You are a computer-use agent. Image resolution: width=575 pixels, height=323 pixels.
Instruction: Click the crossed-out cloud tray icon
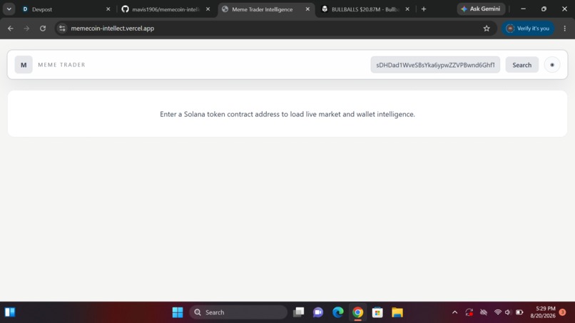(484, 312)
